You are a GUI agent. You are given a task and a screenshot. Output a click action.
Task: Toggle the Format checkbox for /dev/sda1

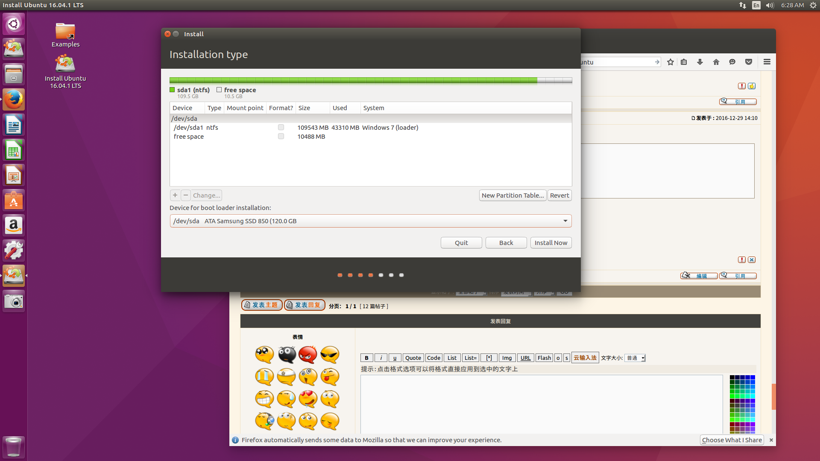[x=281, y=127]
